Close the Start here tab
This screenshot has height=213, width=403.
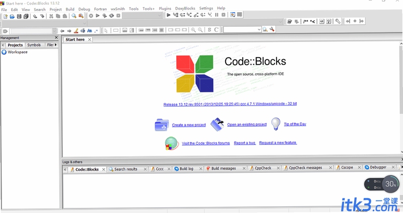90,39
